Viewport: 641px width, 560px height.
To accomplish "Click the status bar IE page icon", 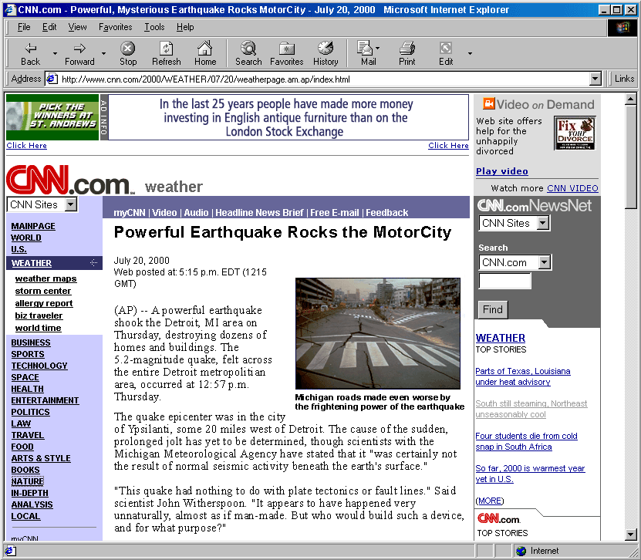I will pos(10,551).
